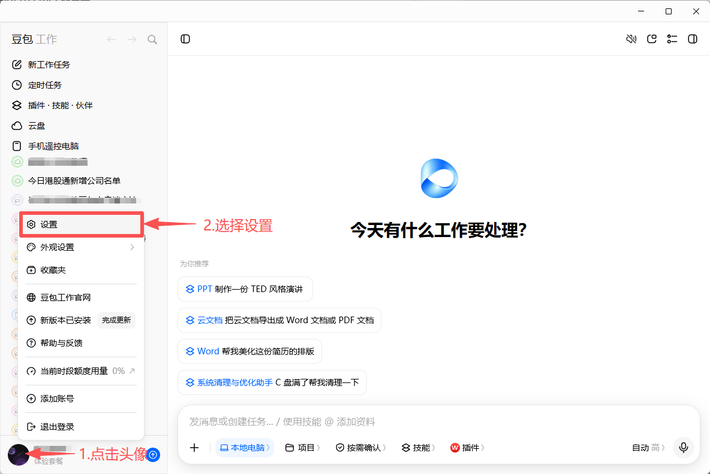Click the globe icon beside 豆包工作官网
Image resolution: width=710 pixels, height=474 pixels.
coord(31,297)
